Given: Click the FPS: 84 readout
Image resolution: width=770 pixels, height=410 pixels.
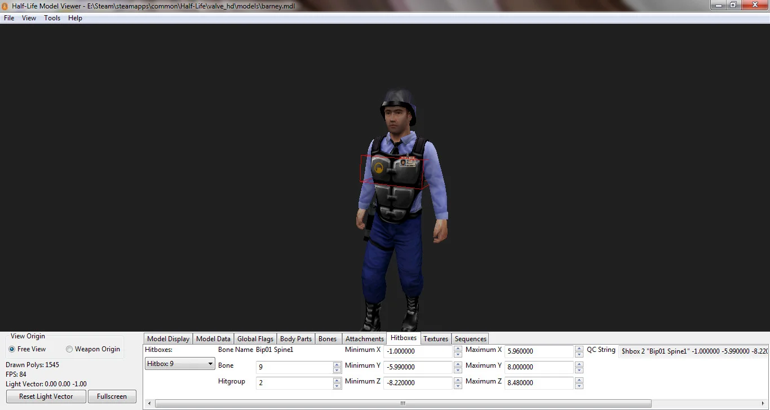Looking at the screenshot, I should click(16, 374).
